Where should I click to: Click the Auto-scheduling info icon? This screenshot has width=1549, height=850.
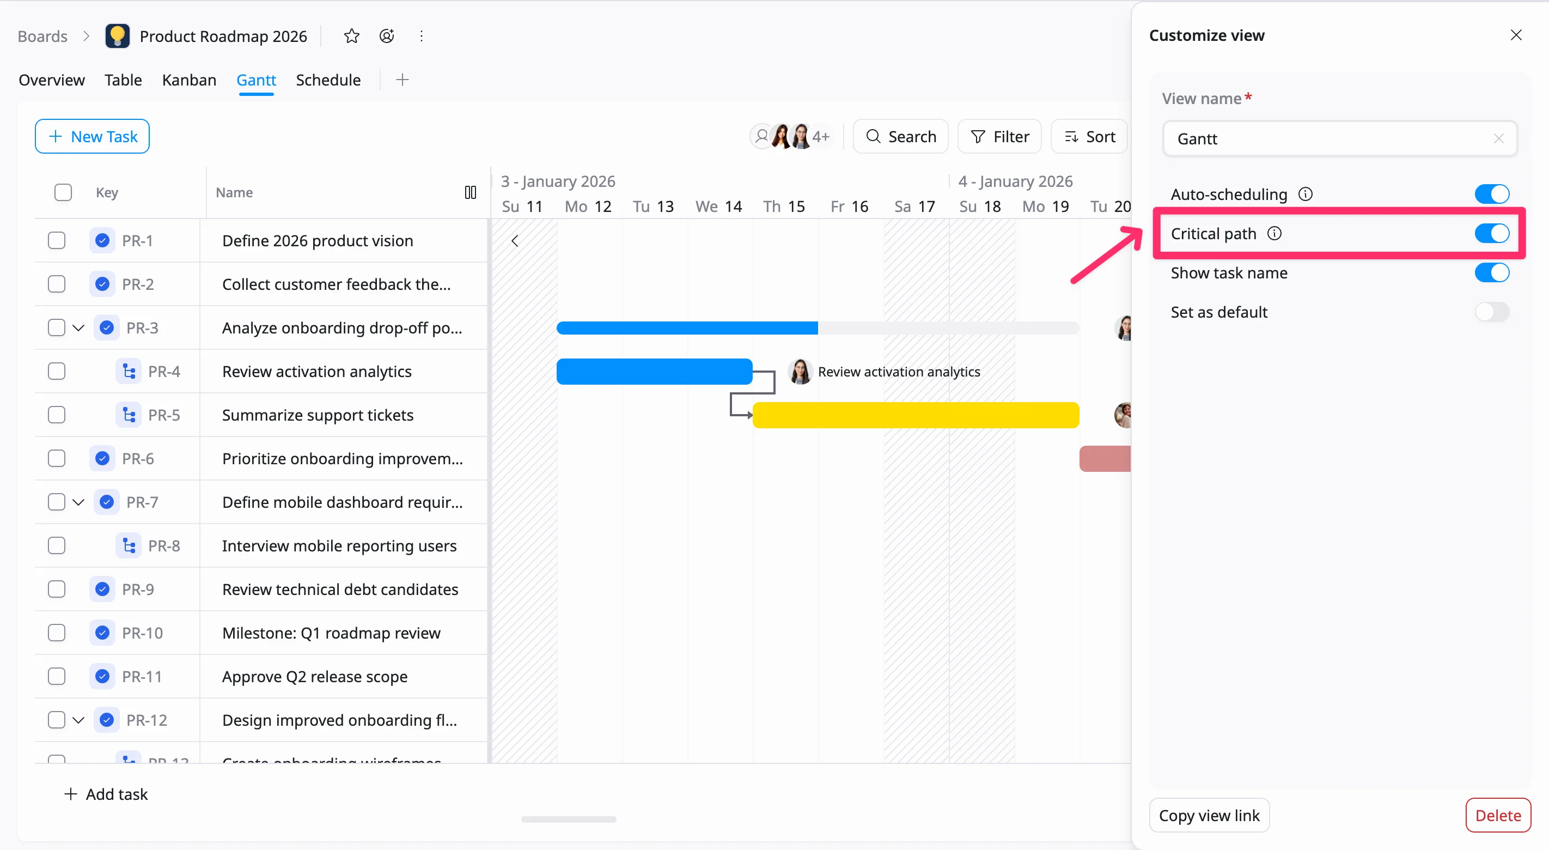click(x=1306, y=195)
